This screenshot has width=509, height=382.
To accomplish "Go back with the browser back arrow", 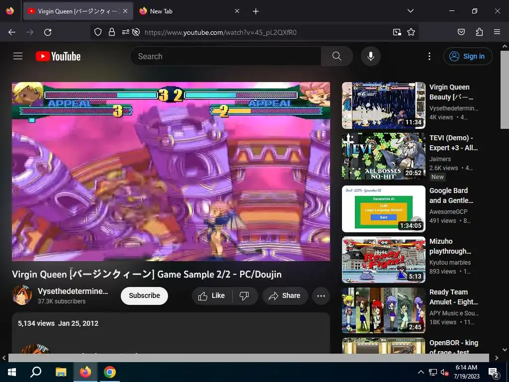I will point(12,32).
